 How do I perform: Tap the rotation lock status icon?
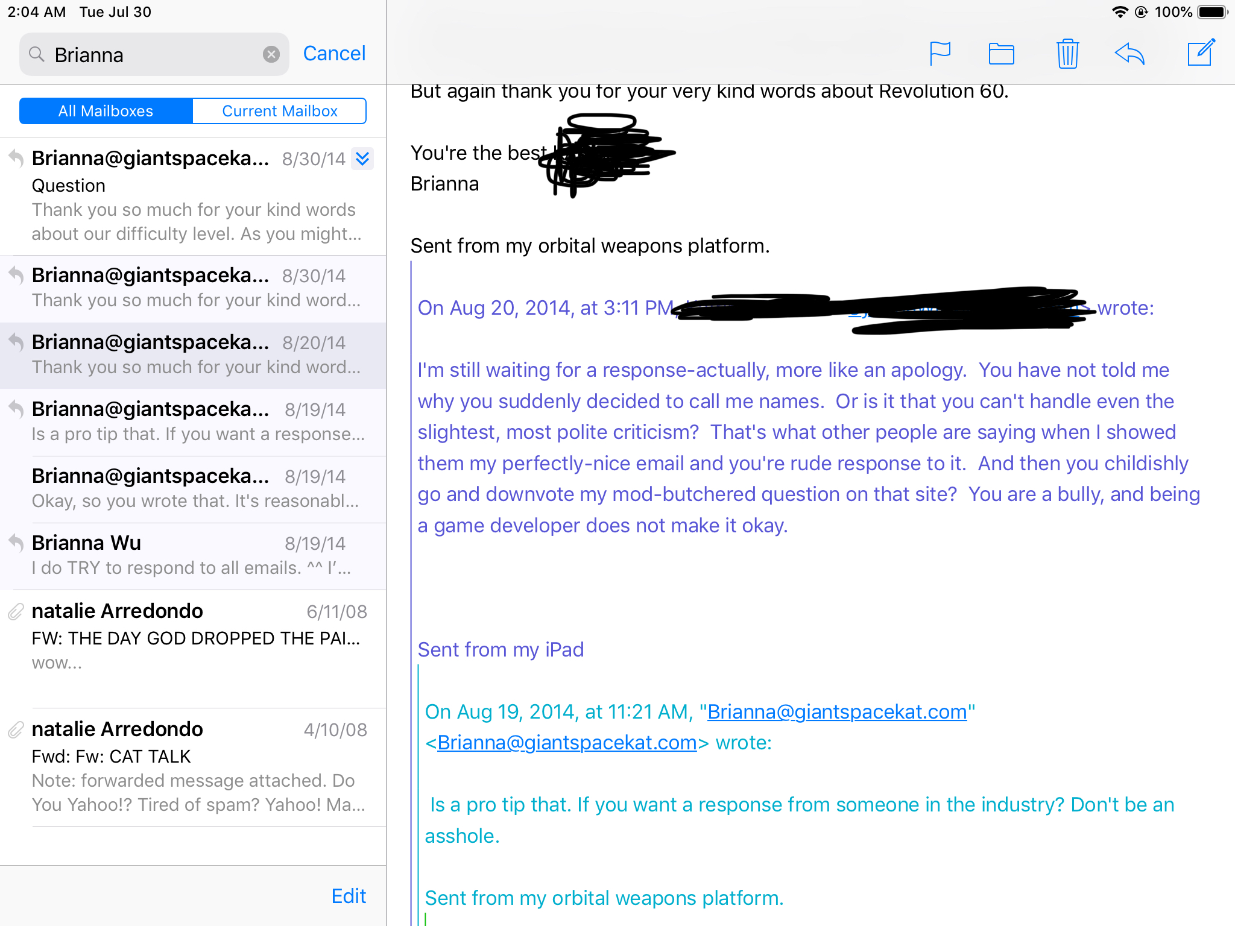[1141, 12]
